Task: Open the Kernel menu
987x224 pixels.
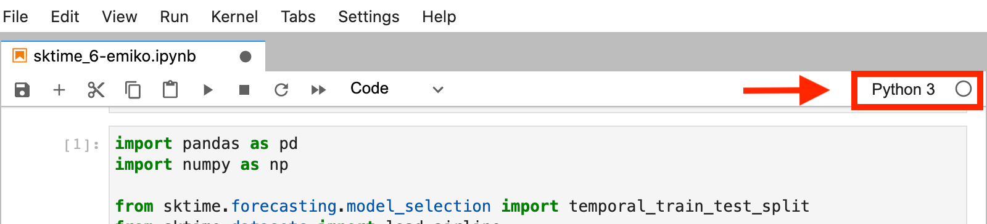Action: 234,17
